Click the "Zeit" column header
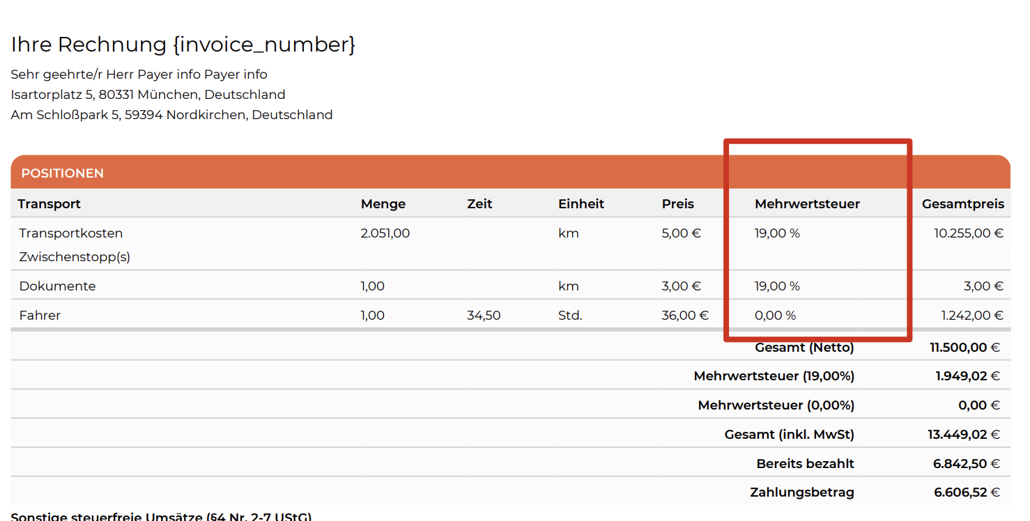The image size is (1030, 521). pyautogui.click(x=479, y=204)
